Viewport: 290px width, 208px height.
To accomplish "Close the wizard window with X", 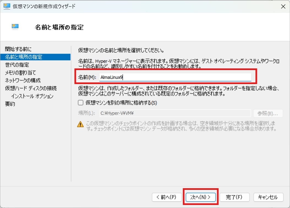I will (283, 6).
